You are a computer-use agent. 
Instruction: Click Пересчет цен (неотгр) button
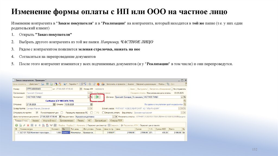coord(97,125)
